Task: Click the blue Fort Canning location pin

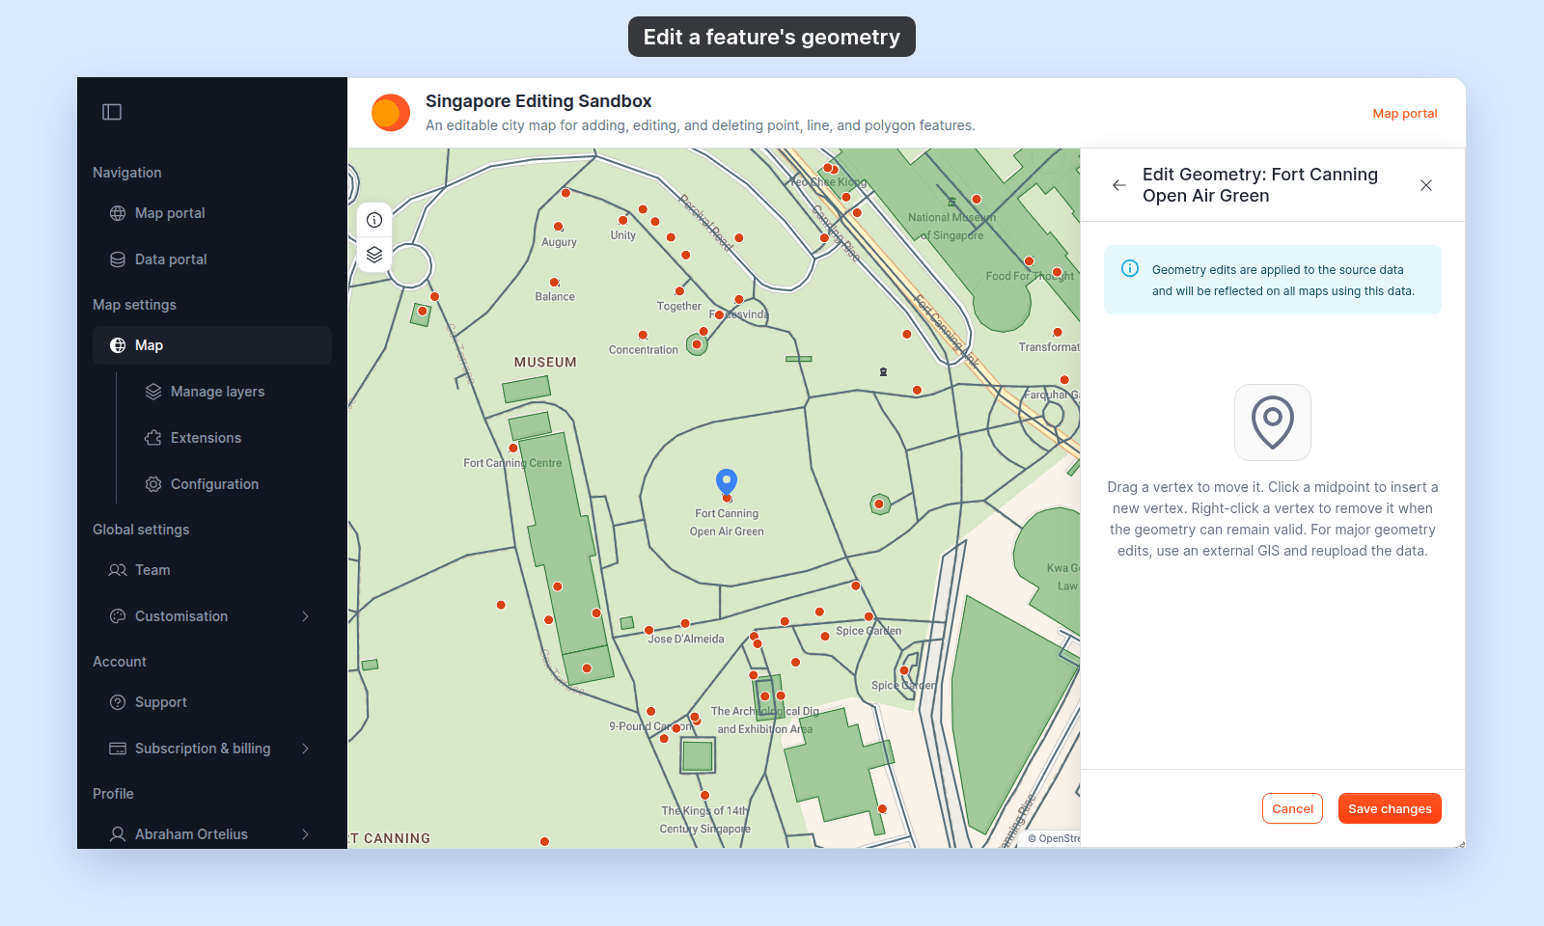Action: tap(727, 481)
